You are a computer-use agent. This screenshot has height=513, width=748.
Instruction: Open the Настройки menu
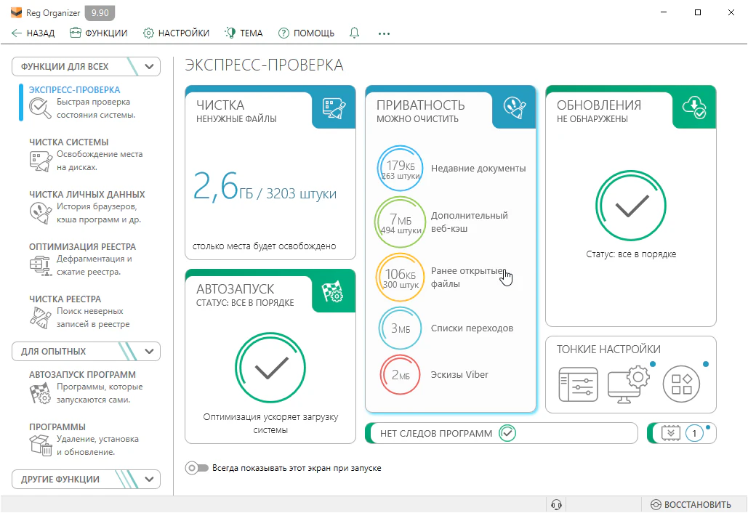(176, 33)
